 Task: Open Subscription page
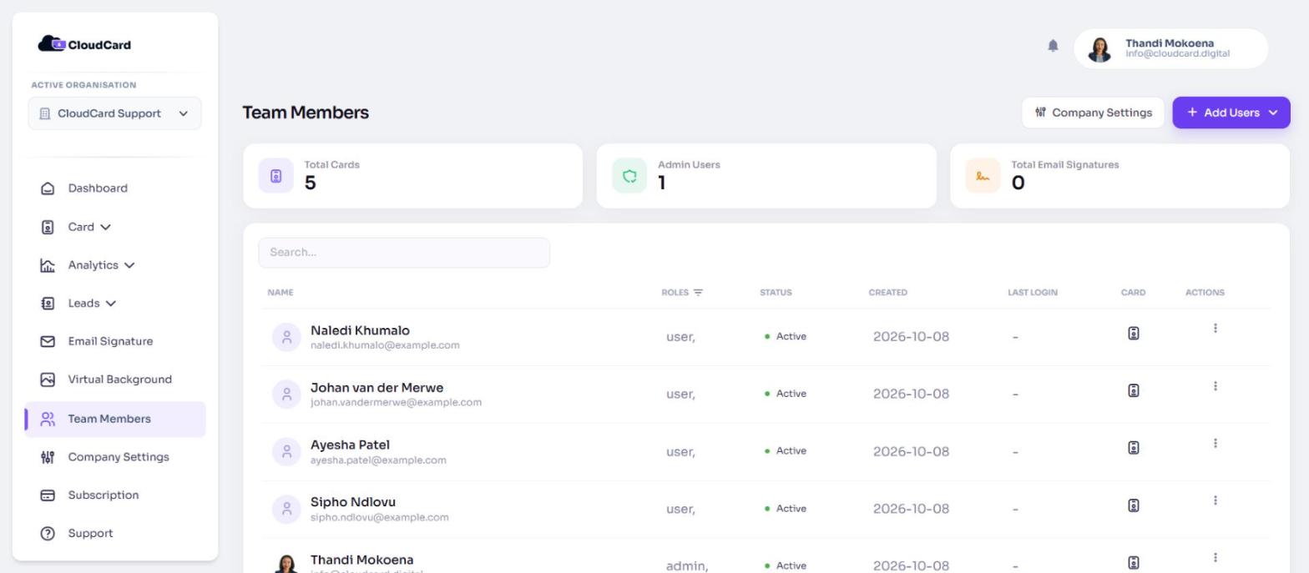(x=104, y=495)
